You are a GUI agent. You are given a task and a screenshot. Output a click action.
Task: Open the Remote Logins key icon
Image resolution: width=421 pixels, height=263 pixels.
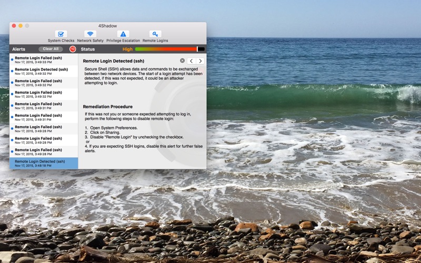(x=155, y=34)
